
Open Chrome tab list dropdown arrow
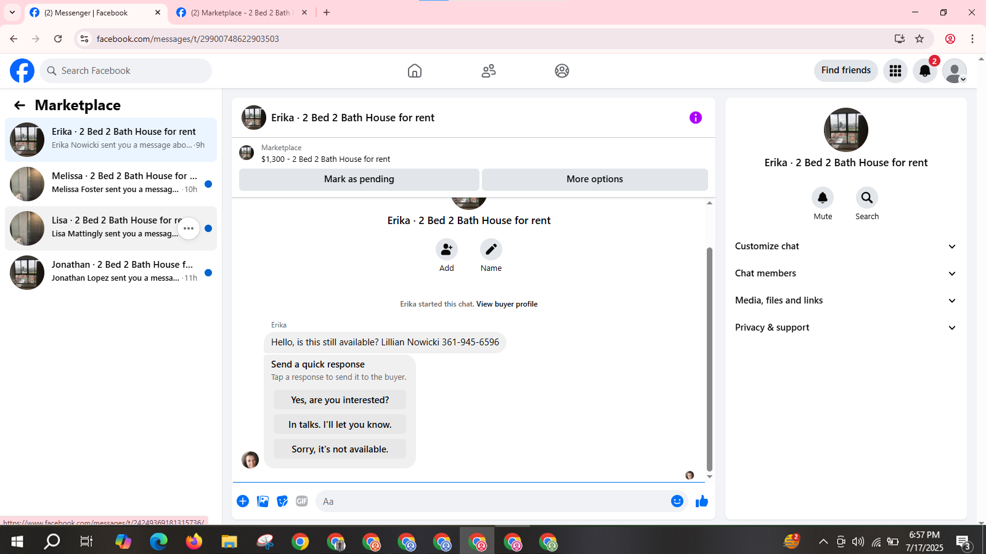[12, 12]
